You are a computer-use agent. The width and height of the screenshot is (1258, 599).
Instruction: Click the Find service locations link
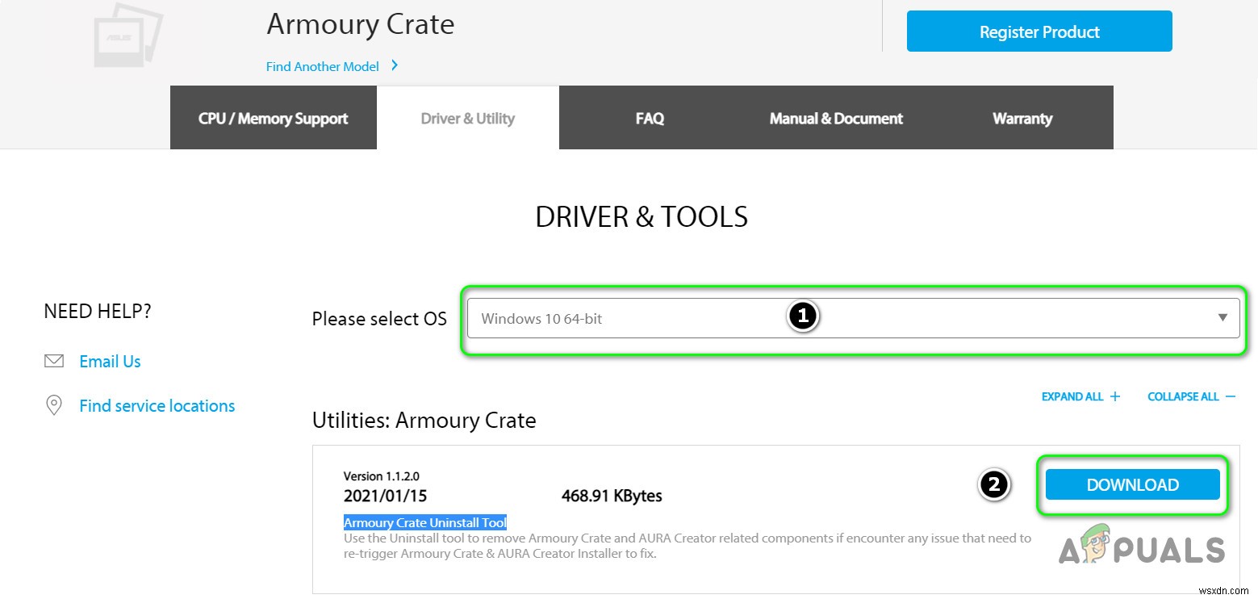pyautogui.click(x=157, y=406)
